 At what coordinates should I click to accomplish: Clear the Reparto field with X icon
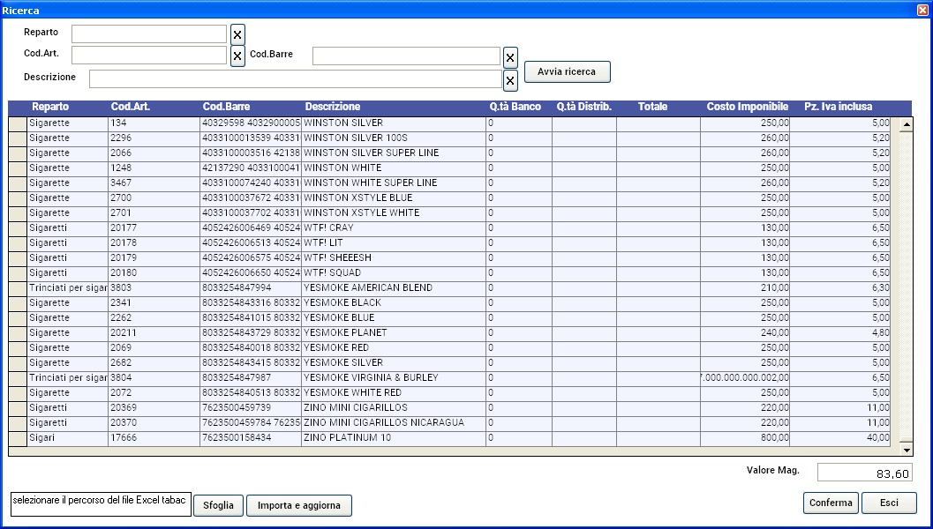pyautogui.click(x=237, y=34)
